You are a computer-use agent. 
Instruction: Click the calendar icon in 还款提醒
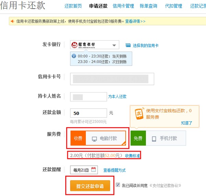click(93, 169)
